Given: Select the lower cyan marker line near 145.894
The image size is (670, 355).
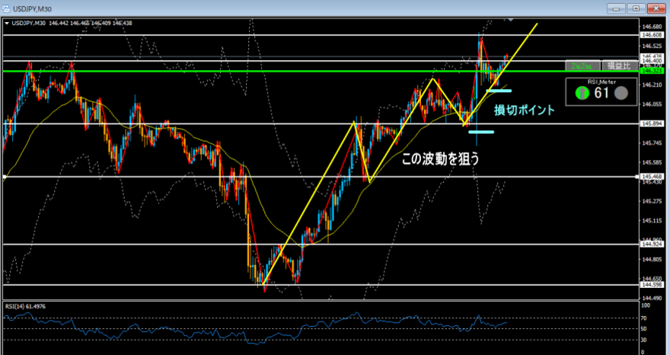Looking at the screenshot, I should 481,132.
